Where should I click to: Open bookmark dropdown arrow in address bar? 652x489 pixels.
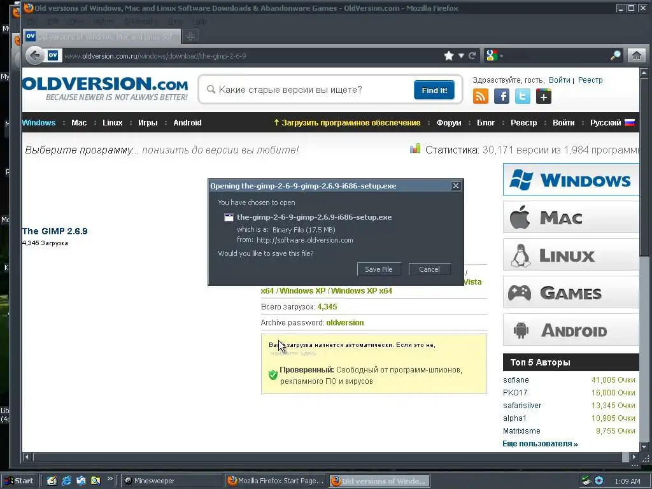[461, 56]
